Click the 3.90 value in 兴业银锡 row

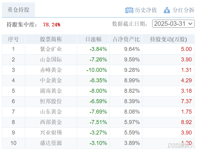(x=186, y=133)
